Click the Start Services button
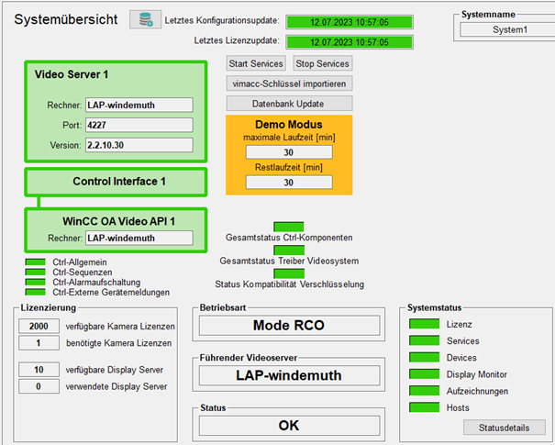The width and height of the screenshot is (555, 445). [x=256, y=63]
